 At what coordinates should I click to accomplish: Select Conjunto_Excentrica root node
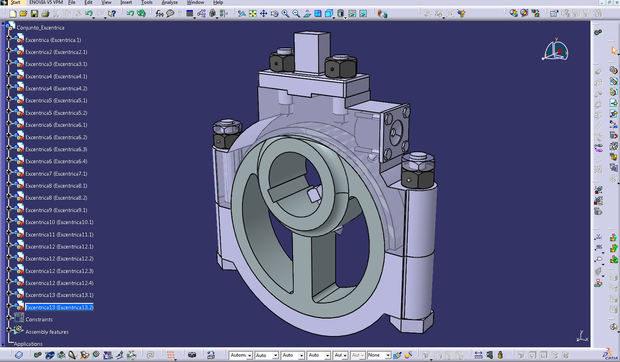(40, 28)
